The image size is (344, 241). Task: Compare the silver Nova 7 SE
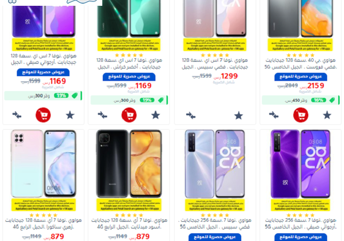tap(191, 115)
